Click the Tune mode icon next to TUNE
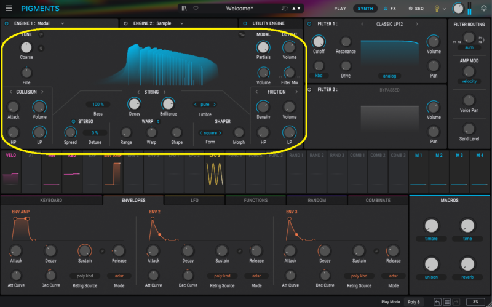492x307 pixels. [41, 35]
